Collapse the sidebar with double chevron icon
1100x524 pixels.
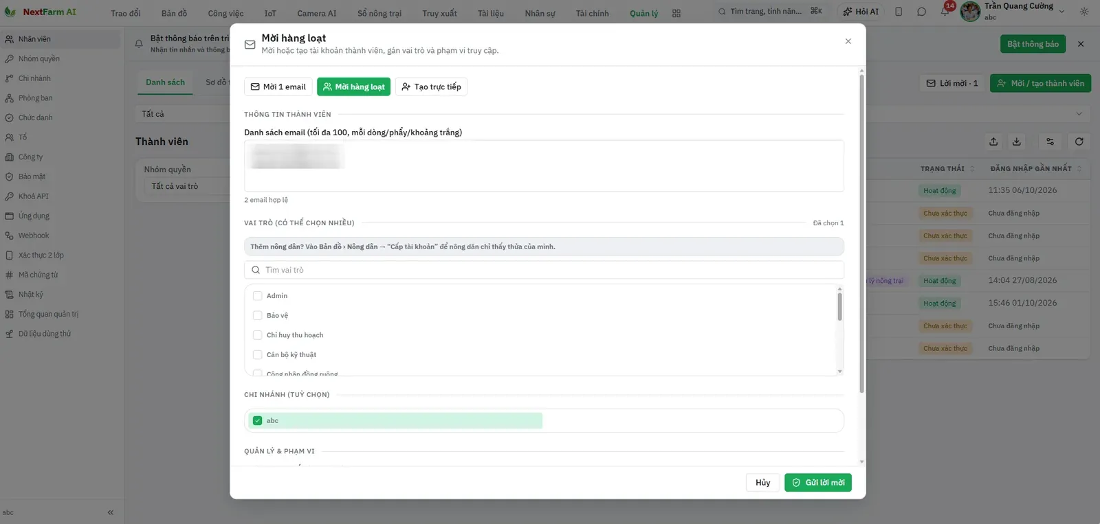111,512
